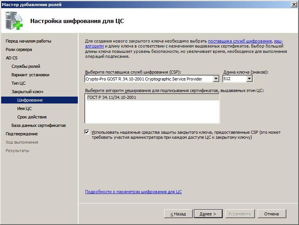Go to 'Роли сервера' step
The width and height of the screenshot is (299, 225).
pos(19,49)
